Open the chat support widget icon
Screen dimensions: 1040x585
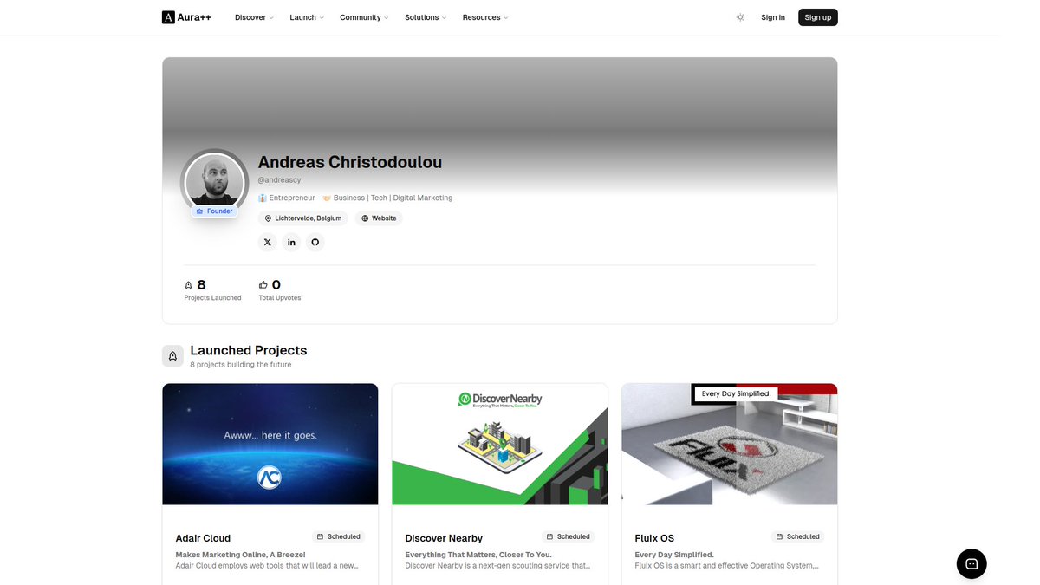pyautogui.click(x=972, y=563)
